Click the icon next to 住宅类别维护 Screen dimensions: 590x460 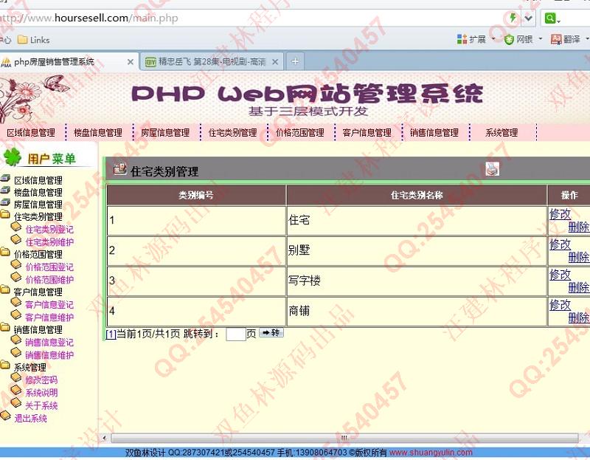tap(16, 240)
